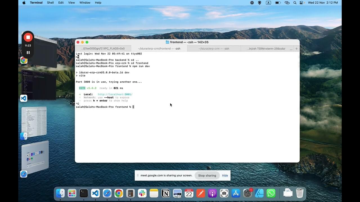
Task: Open App Store from the Dock
Action: pos(236,193)
